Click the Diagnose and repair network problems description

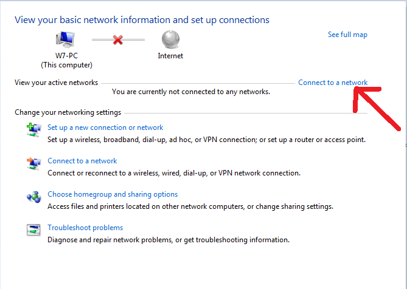(169, 240)
